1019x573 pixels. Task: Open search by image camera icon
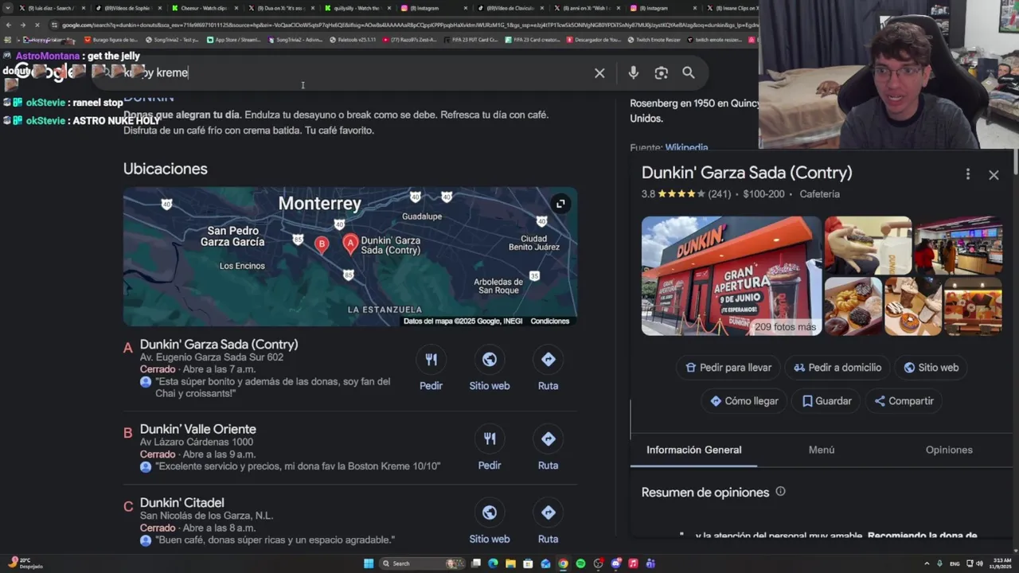coord(661,73)
